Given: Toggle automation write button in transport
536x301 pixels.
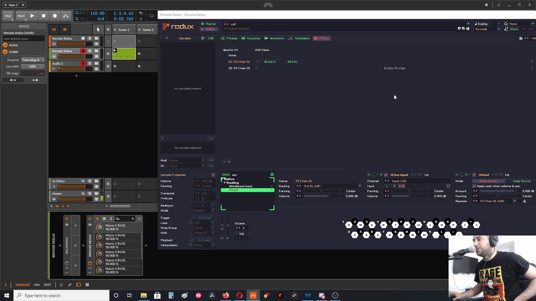Looking at the screenshot, I should click(66, 16).
